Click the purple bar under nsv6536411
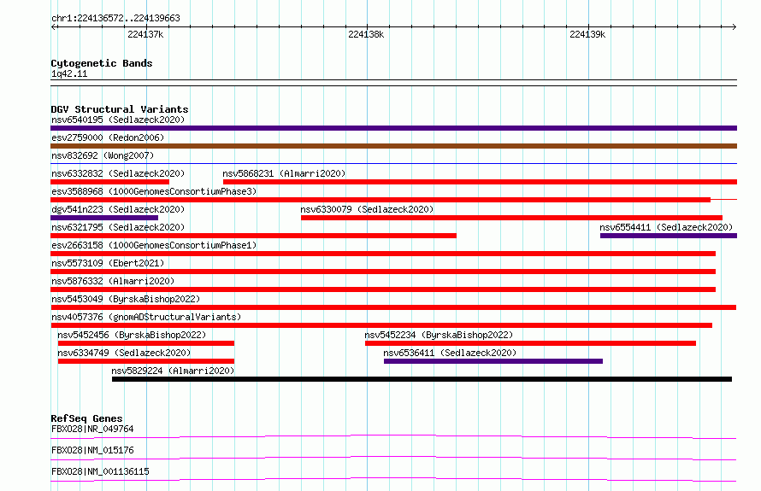761x491 pixels. 493,361
